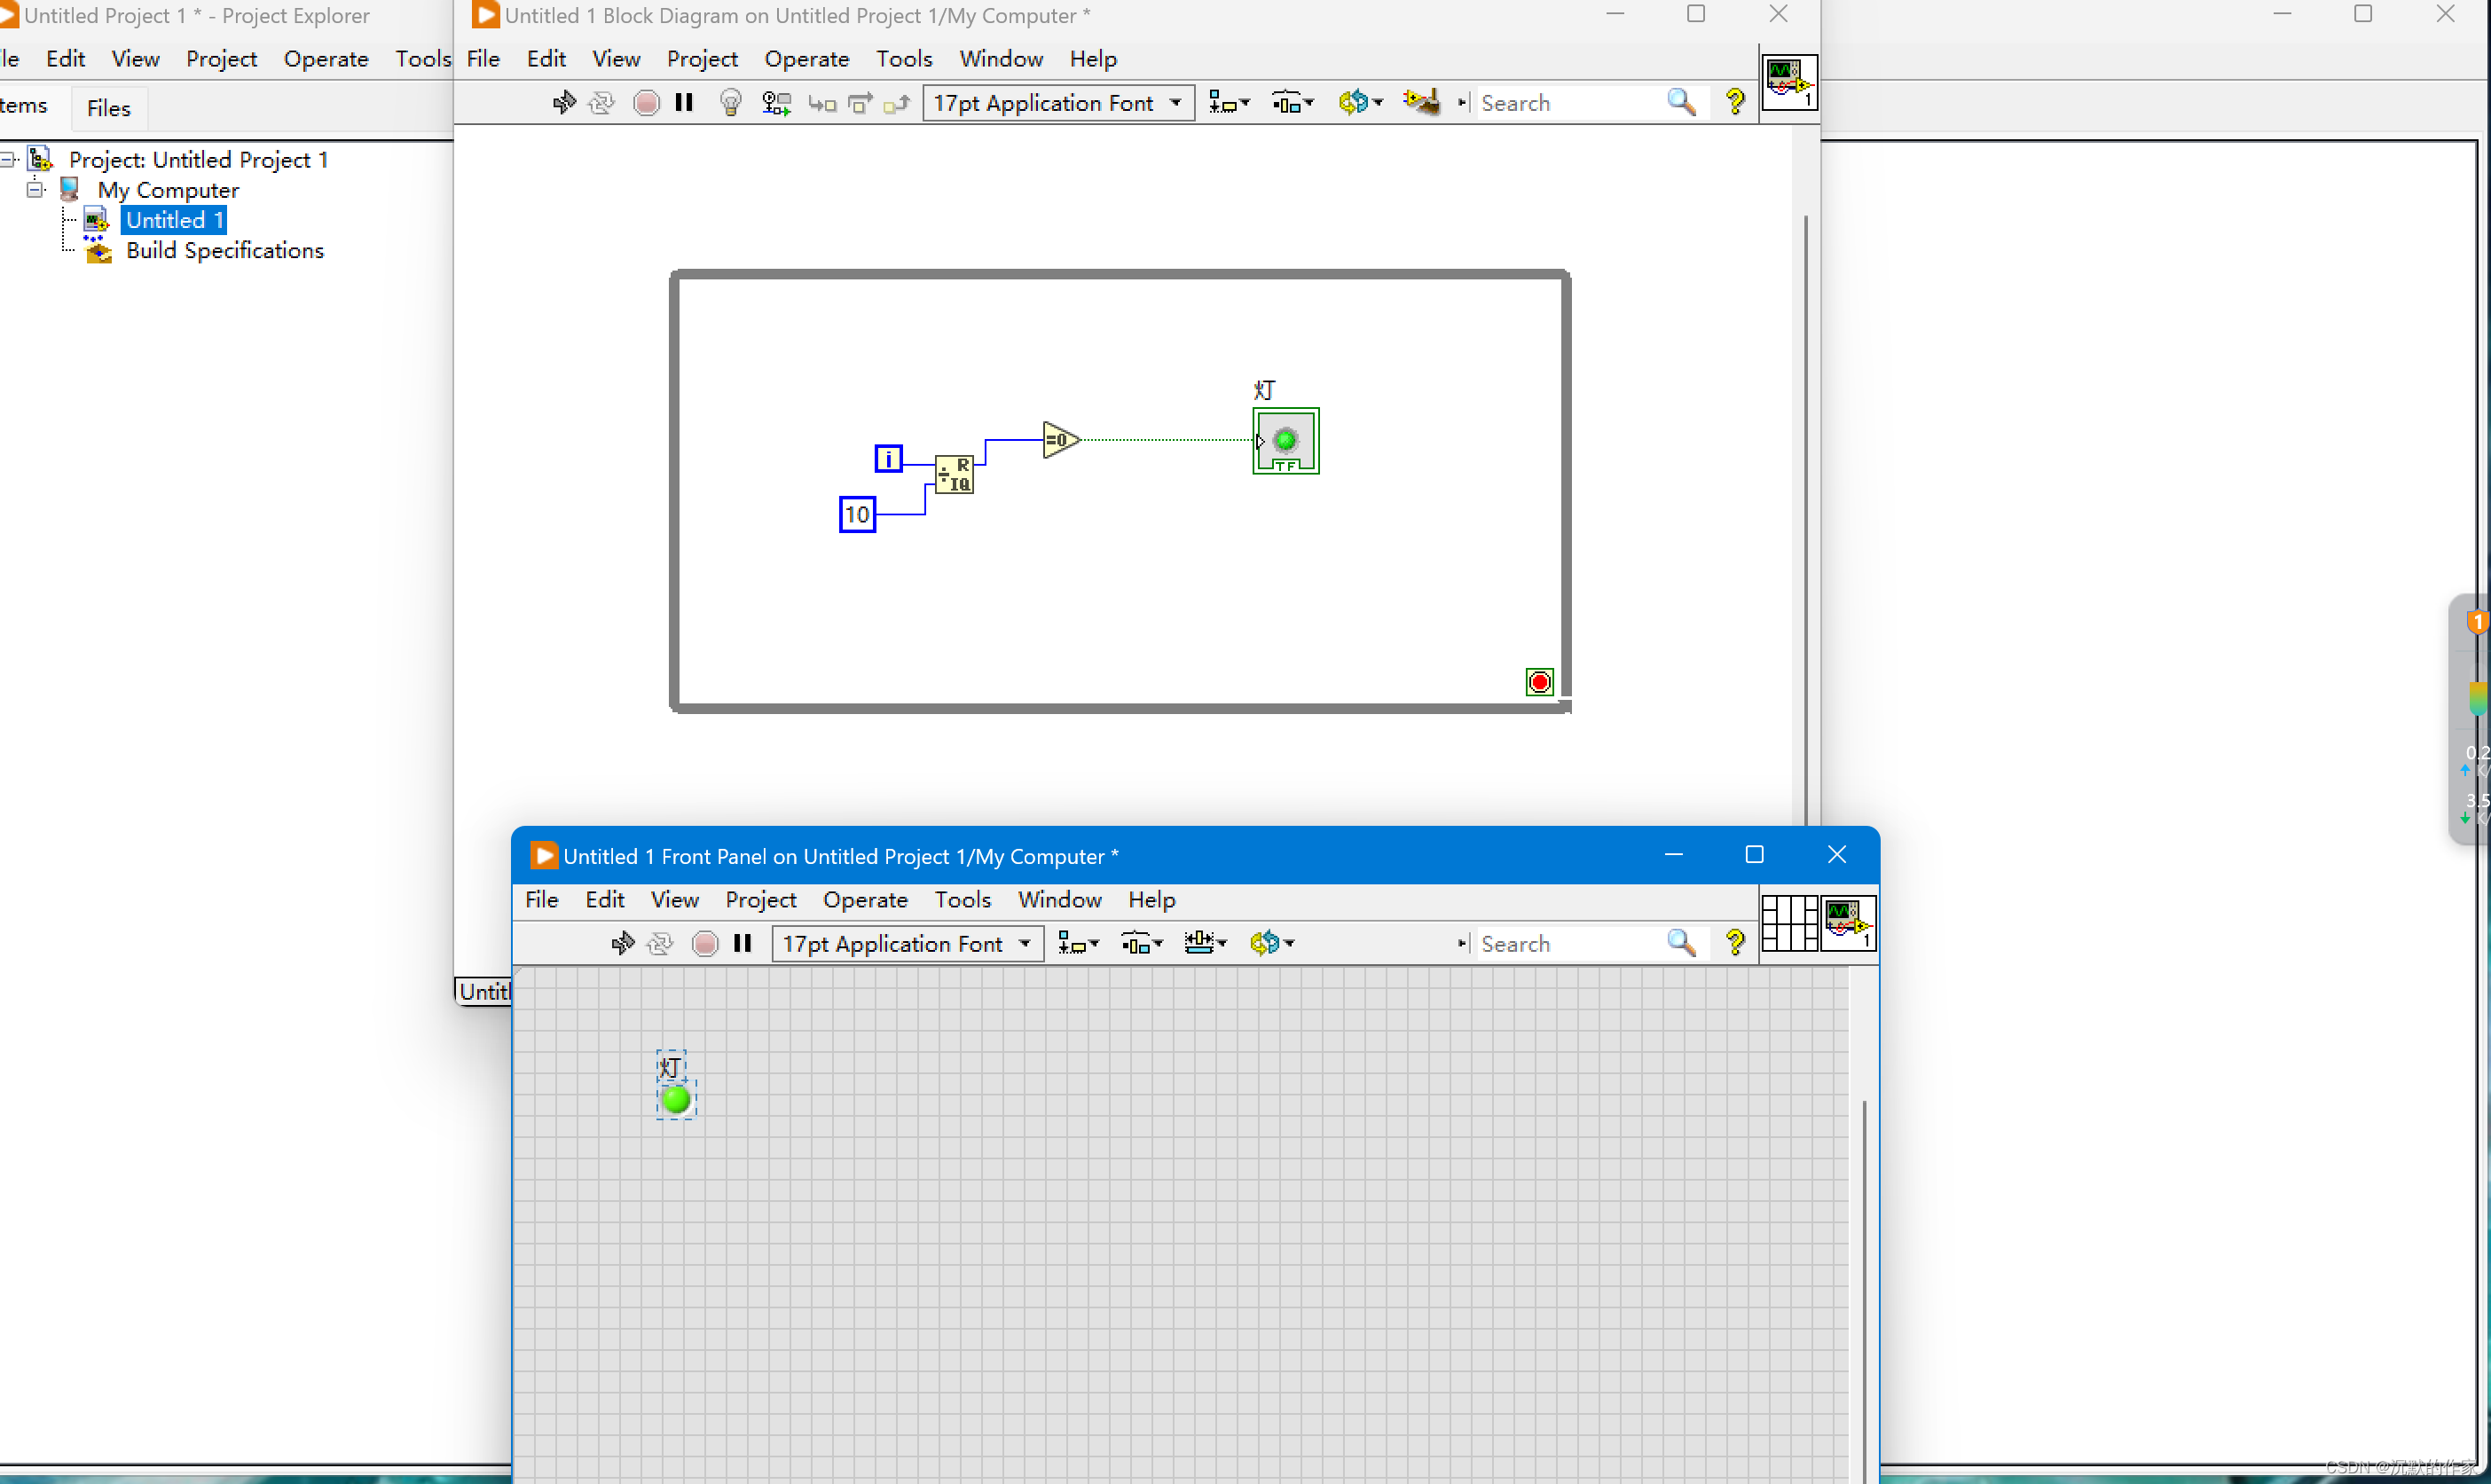Toggle Retain Wire Values button
Screen dimensions: 2491x1484
tap(776, 102)
